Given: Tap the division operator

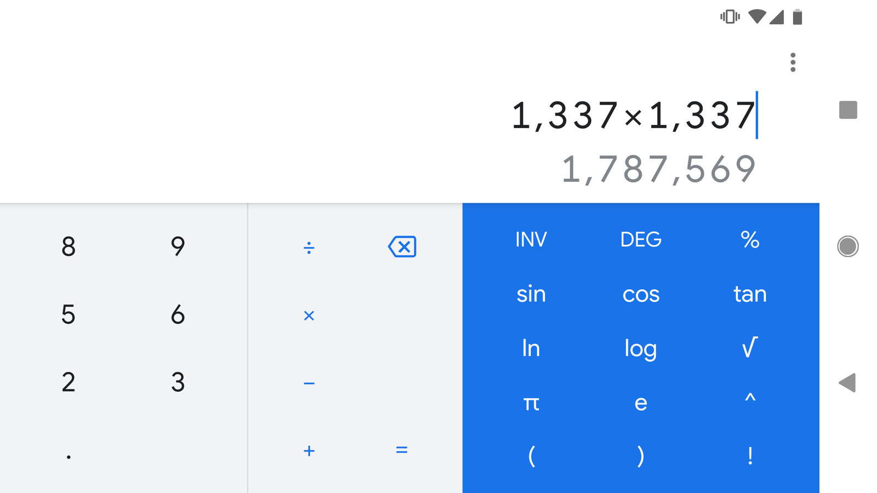Looking at the screenshot, I should (309, 248).
